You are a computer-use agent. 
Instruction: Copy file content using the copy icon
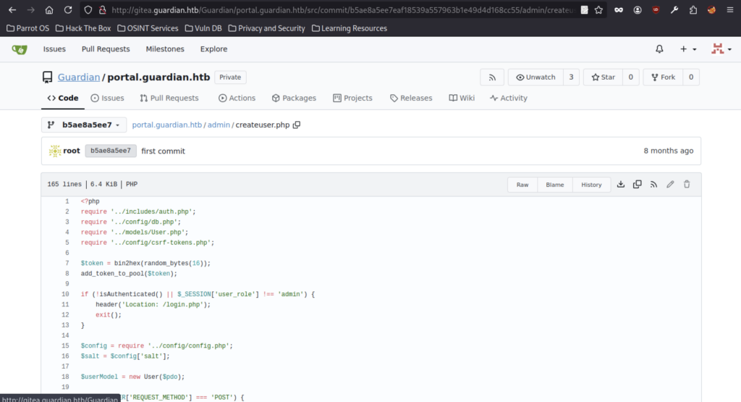point(637,185)
